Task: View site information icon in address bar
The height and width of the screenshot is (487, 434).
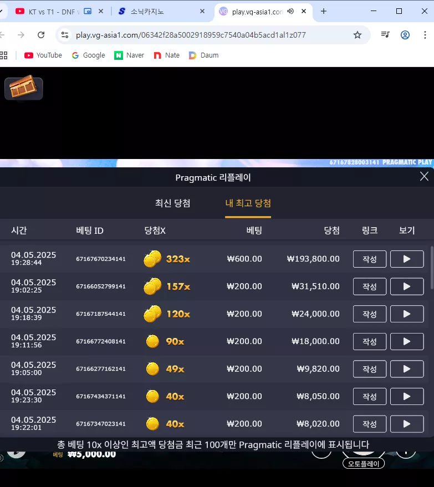Action: pos(65,35)
